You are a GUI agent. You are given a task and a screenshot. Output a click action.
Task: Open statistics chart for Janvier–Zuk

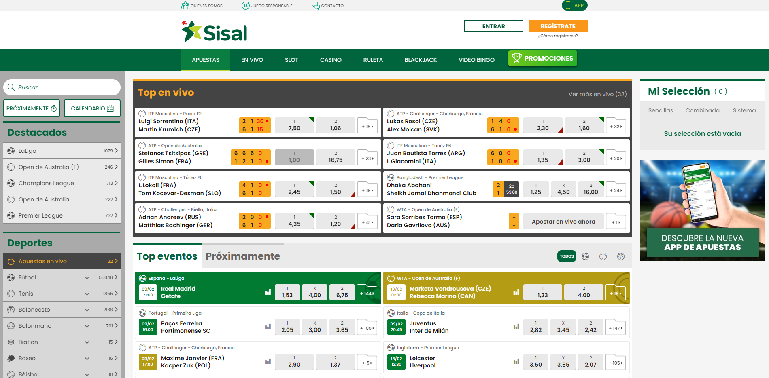pos(268,361)
